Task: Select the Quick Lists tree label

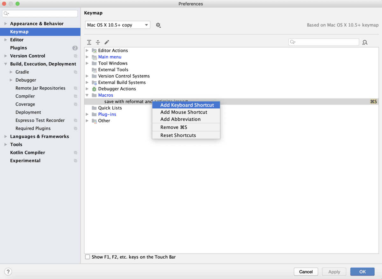Action: coord(110,108)
